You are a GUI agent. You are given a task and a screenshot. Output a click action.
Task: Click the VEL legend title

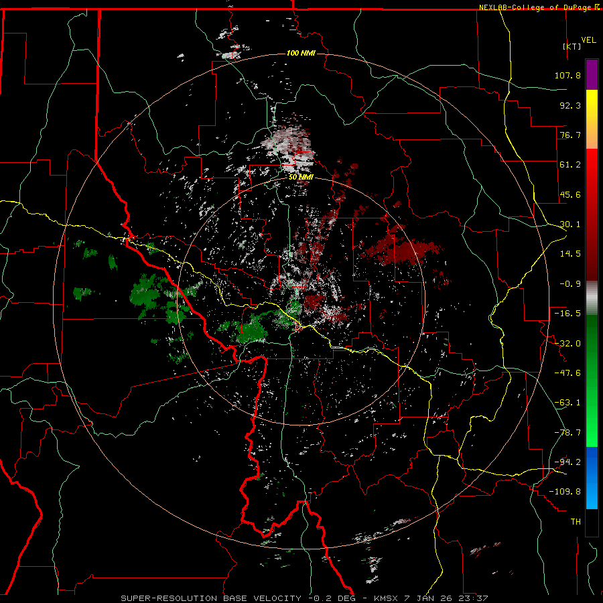click(x=588, y=40)
